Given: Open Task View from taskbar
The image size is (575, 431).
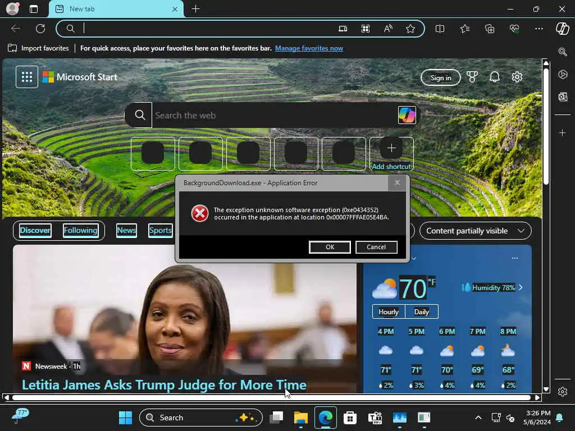Looking at the screenshot, I should click(276, 418).
